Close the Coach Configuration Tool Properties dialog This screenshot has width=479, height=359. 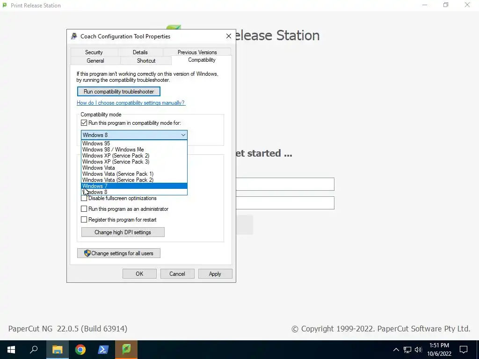228,36
